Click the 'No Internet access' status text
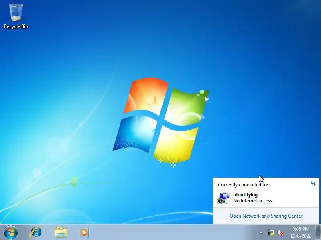This screenshot has height=240, width=321. click(252, 201)
